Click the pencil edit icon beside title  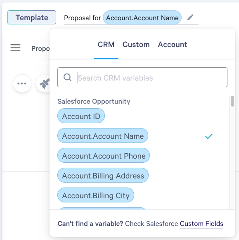(190, 17)
